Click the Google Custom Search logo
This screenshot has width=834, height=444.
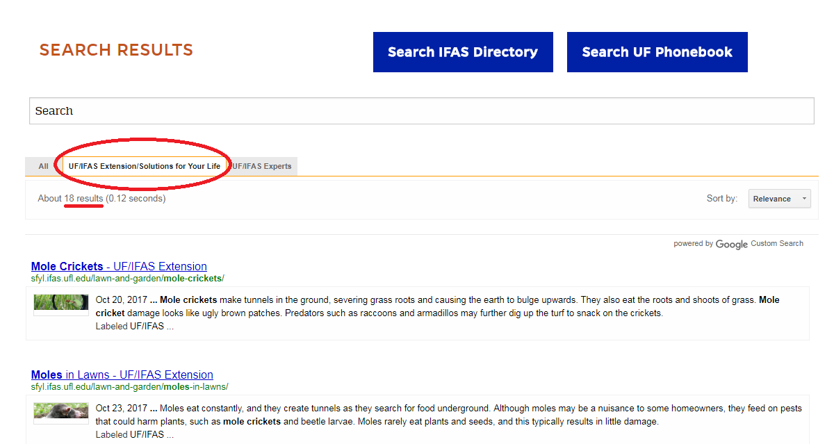731,244
